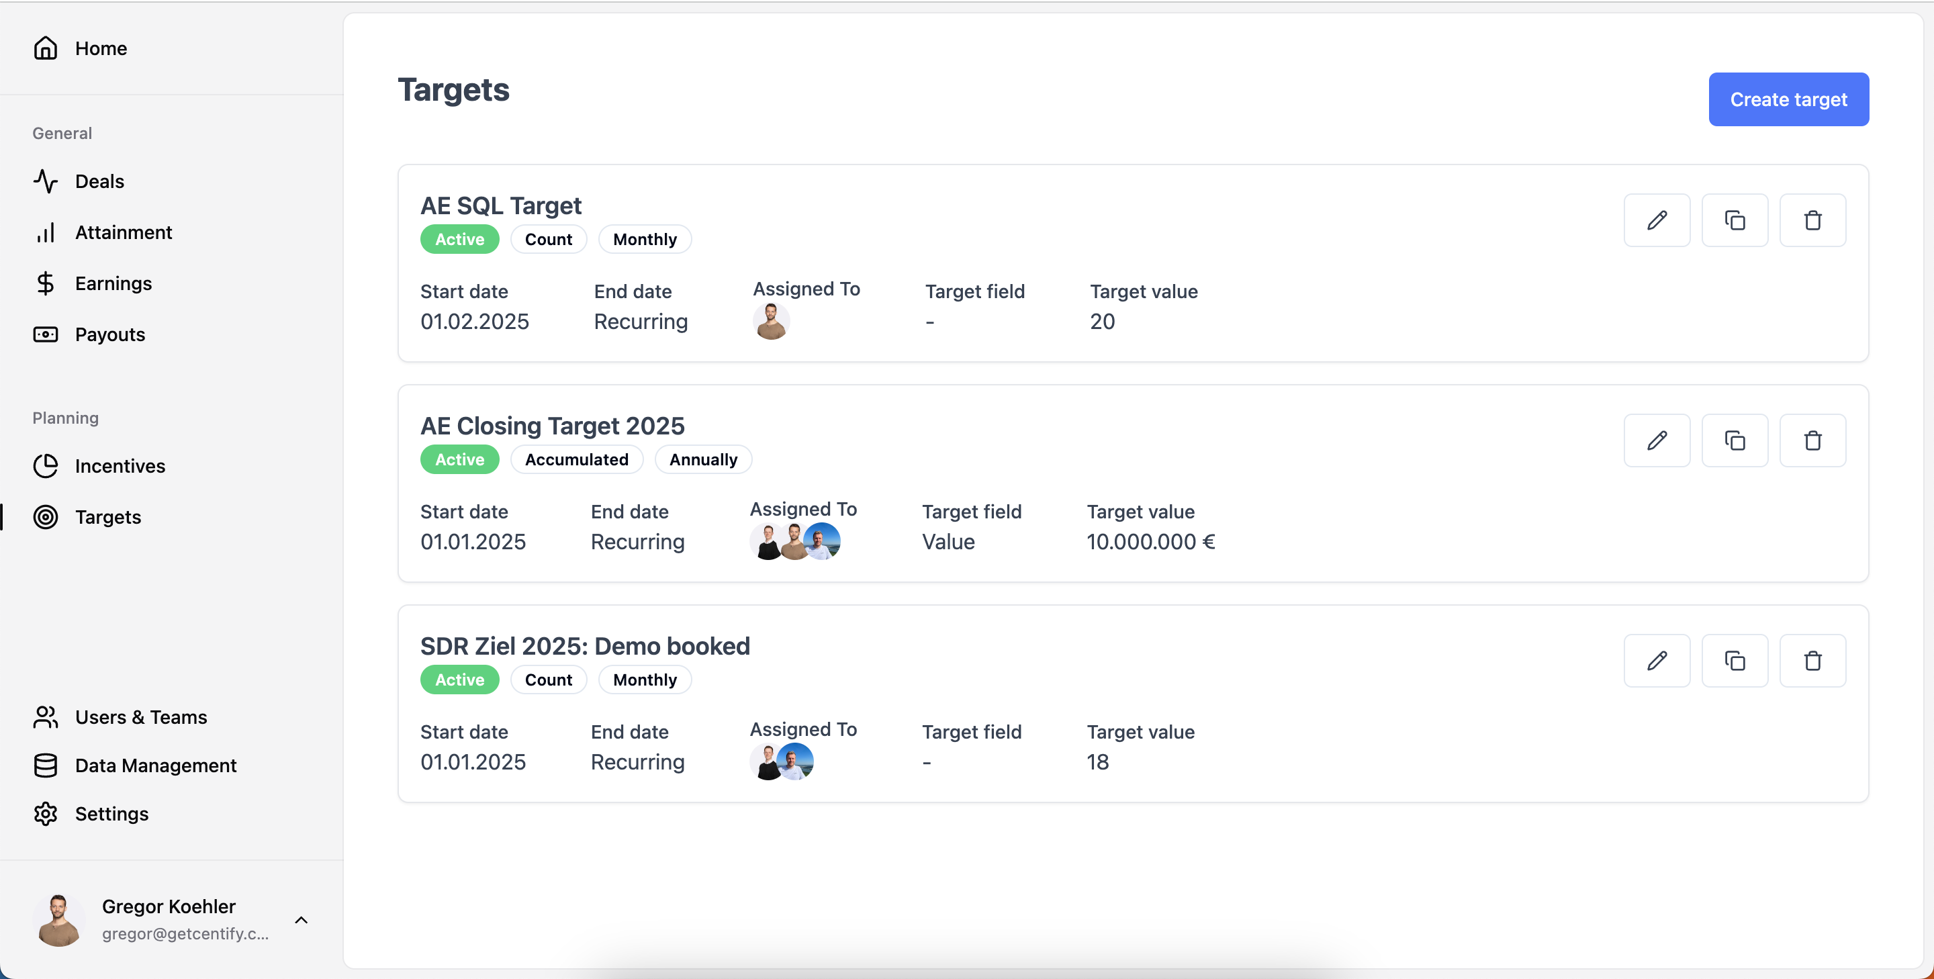The width and height of the screenshot is (1934, 979).
Task: Delete the AE Closing Target 2025
Action: [1812, 440]
